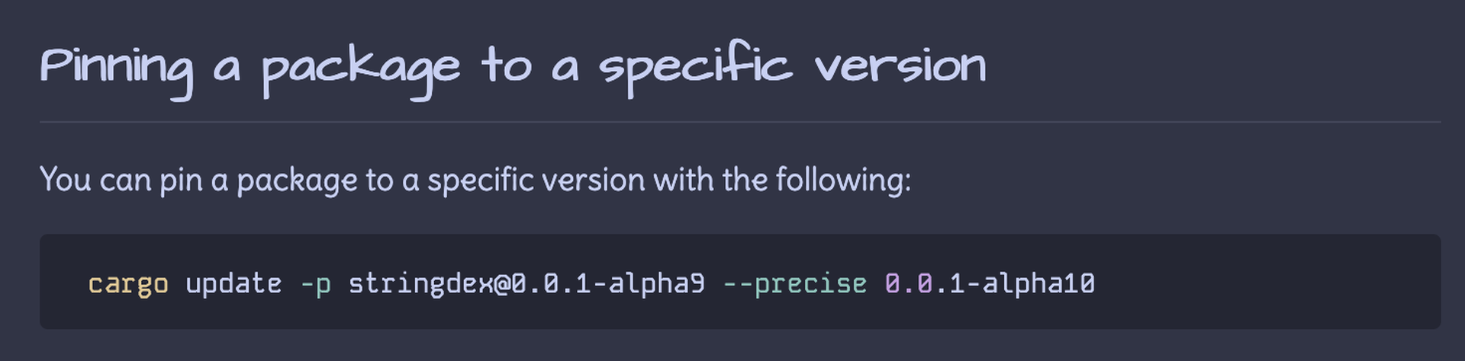This screenshot has height=361, width=1465.
Task: Click "cargo" in the code block
Action: pos(128,284)
